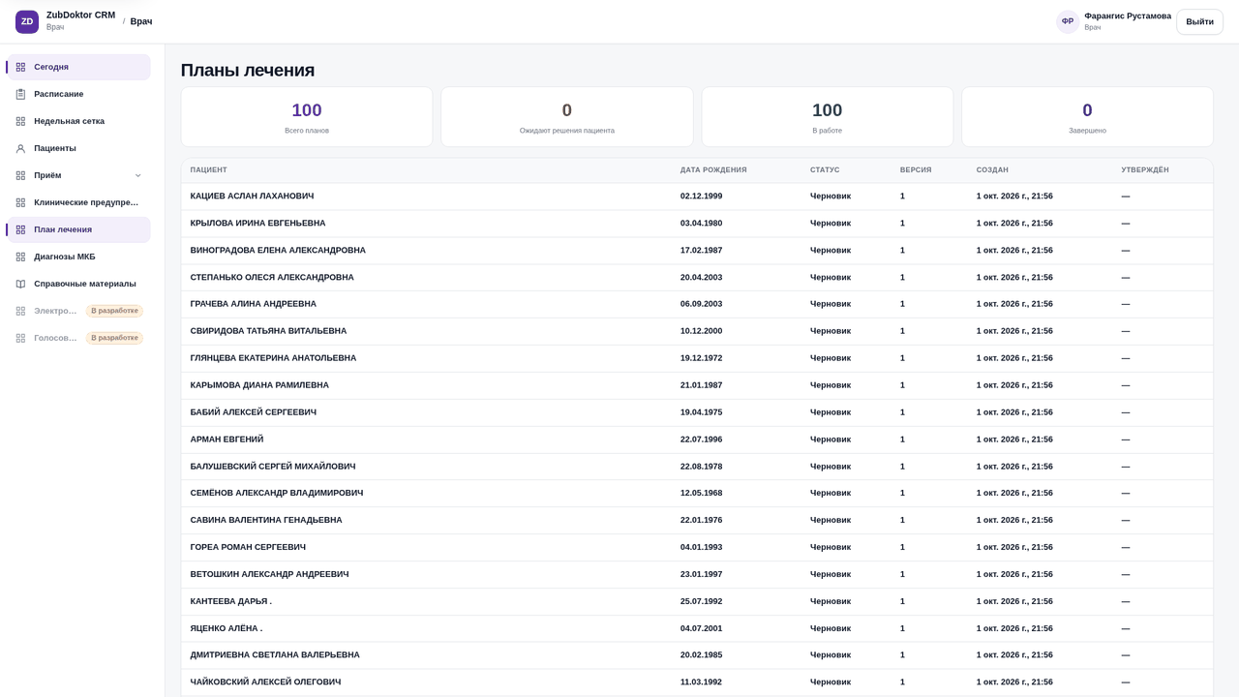Viewport: 1239px width, 697px height.
Task: Click the ФР user avatar
Action: tap(1068, 21)
